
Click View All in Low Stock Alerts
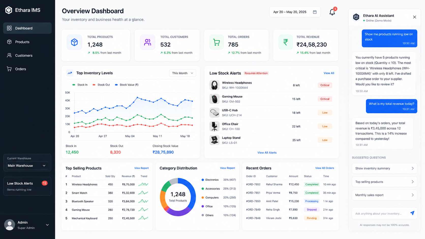[x=329, y=73]
